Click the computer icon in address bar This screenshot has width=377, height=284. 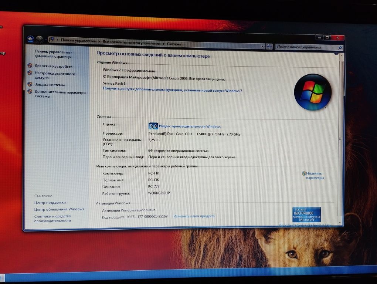point(52,40)
